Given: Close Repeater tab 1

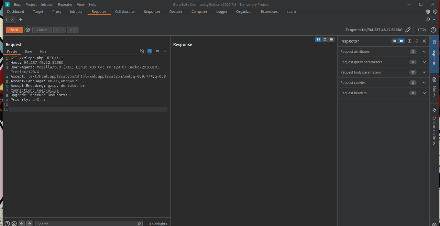Looking at the screenshot, I should pyautogui.click(x=12, y=20).
